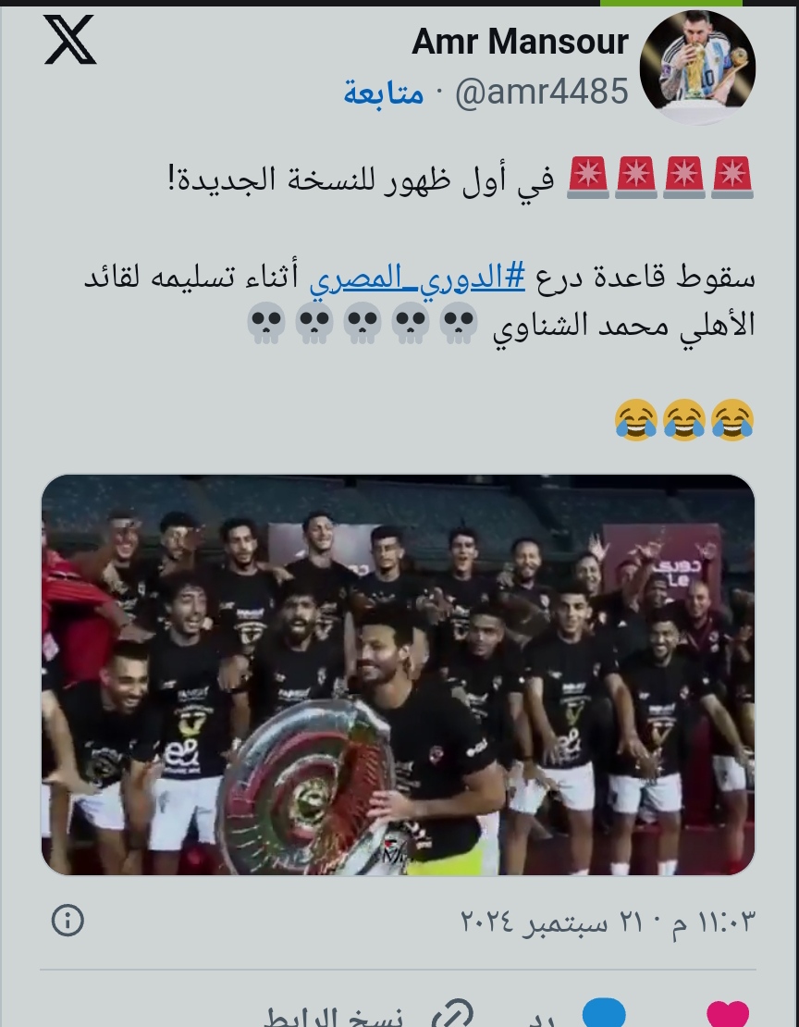Image resolution: width=799 pixels, height=1027 pixels.
Task: Click the رد reply label
Action: [x=542, y=1017]
